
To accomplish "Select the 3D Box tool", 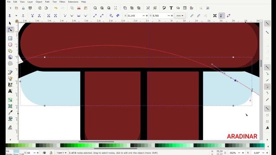I will (x=10, y=57).
